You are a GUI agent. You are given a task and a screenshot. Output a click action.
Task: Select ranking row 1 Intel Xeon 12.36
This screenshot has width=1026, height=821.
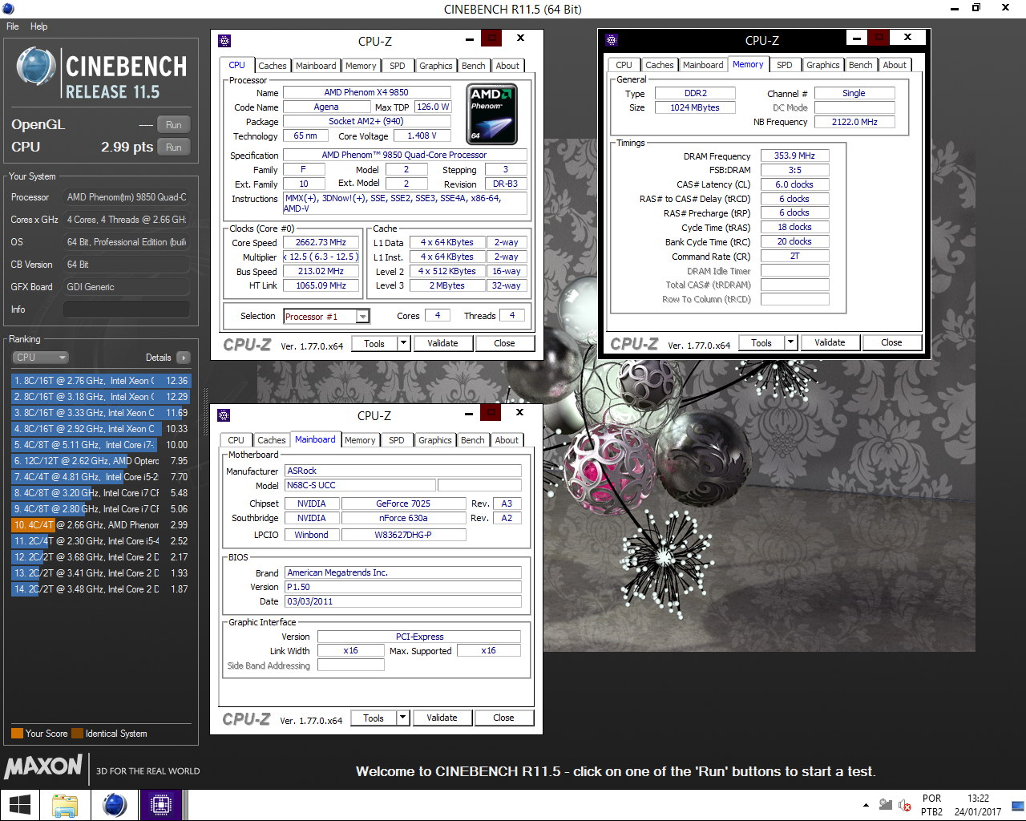101,381
